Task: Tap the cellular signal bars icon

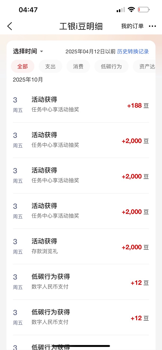Action: (121, 10)
